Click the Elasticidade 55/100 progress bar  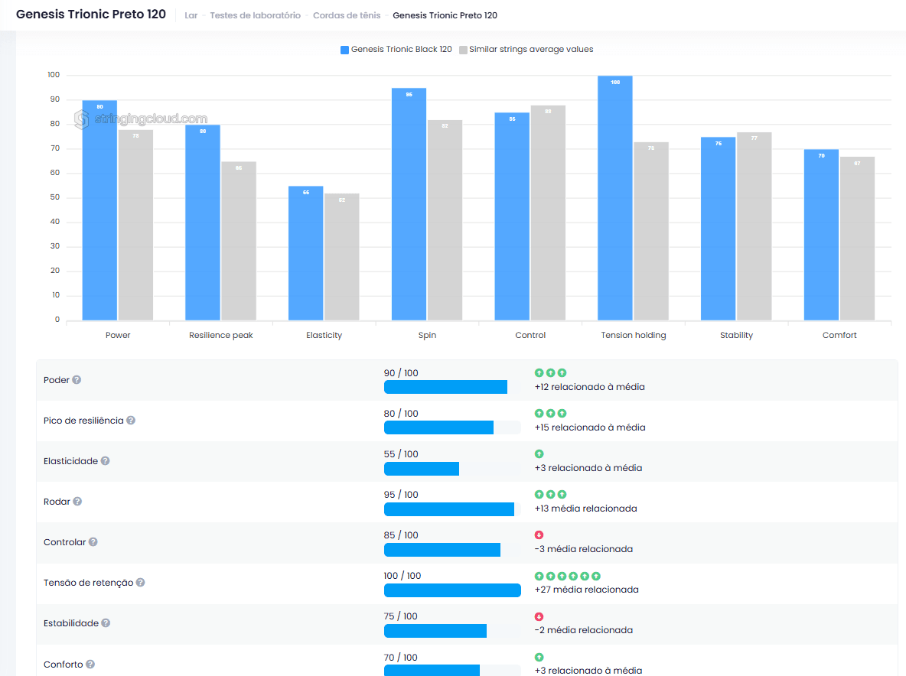(x=422, y=469)
